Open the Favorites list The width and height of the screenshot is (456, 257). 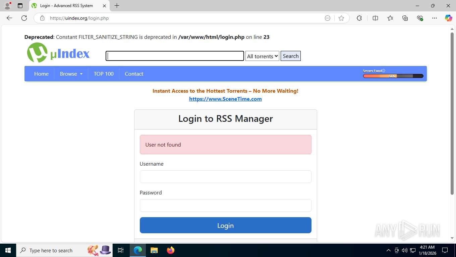[390, 18]
